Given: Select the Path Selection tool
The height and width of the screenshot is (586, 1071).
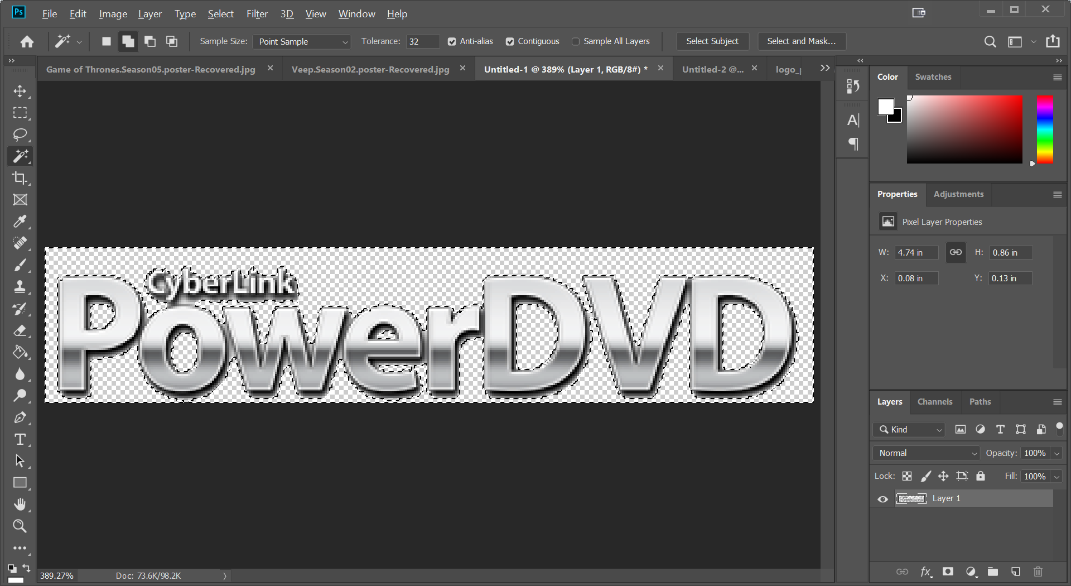Looking at the screenshot, I should pyautogui.click(x=20, y=461).
